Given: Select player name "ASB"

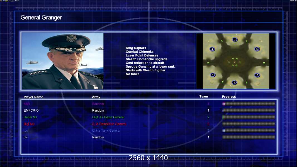Looking at the screenshot, I should coord(27,104).
